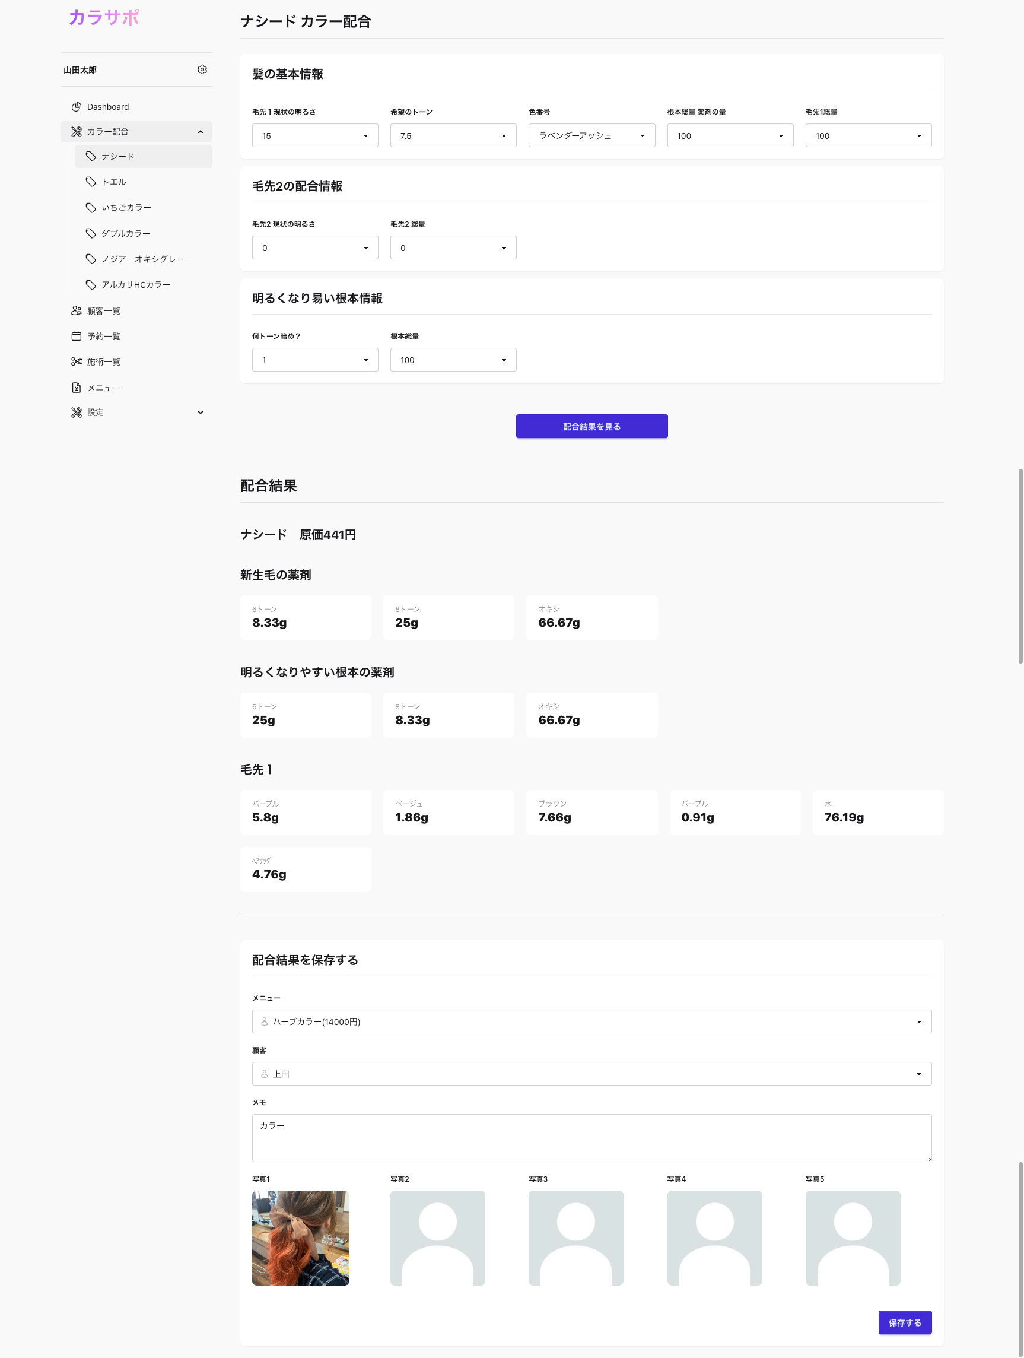Image resolution: width=1024 pixels, height=1358 pixels.
Task: Click the ブラウン 7.66g result card
Action: 591,812
